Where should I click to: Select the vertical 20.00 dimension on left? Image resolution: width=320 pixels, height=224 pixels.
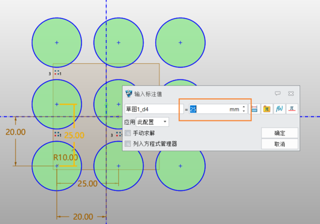(x=16, y=132)
